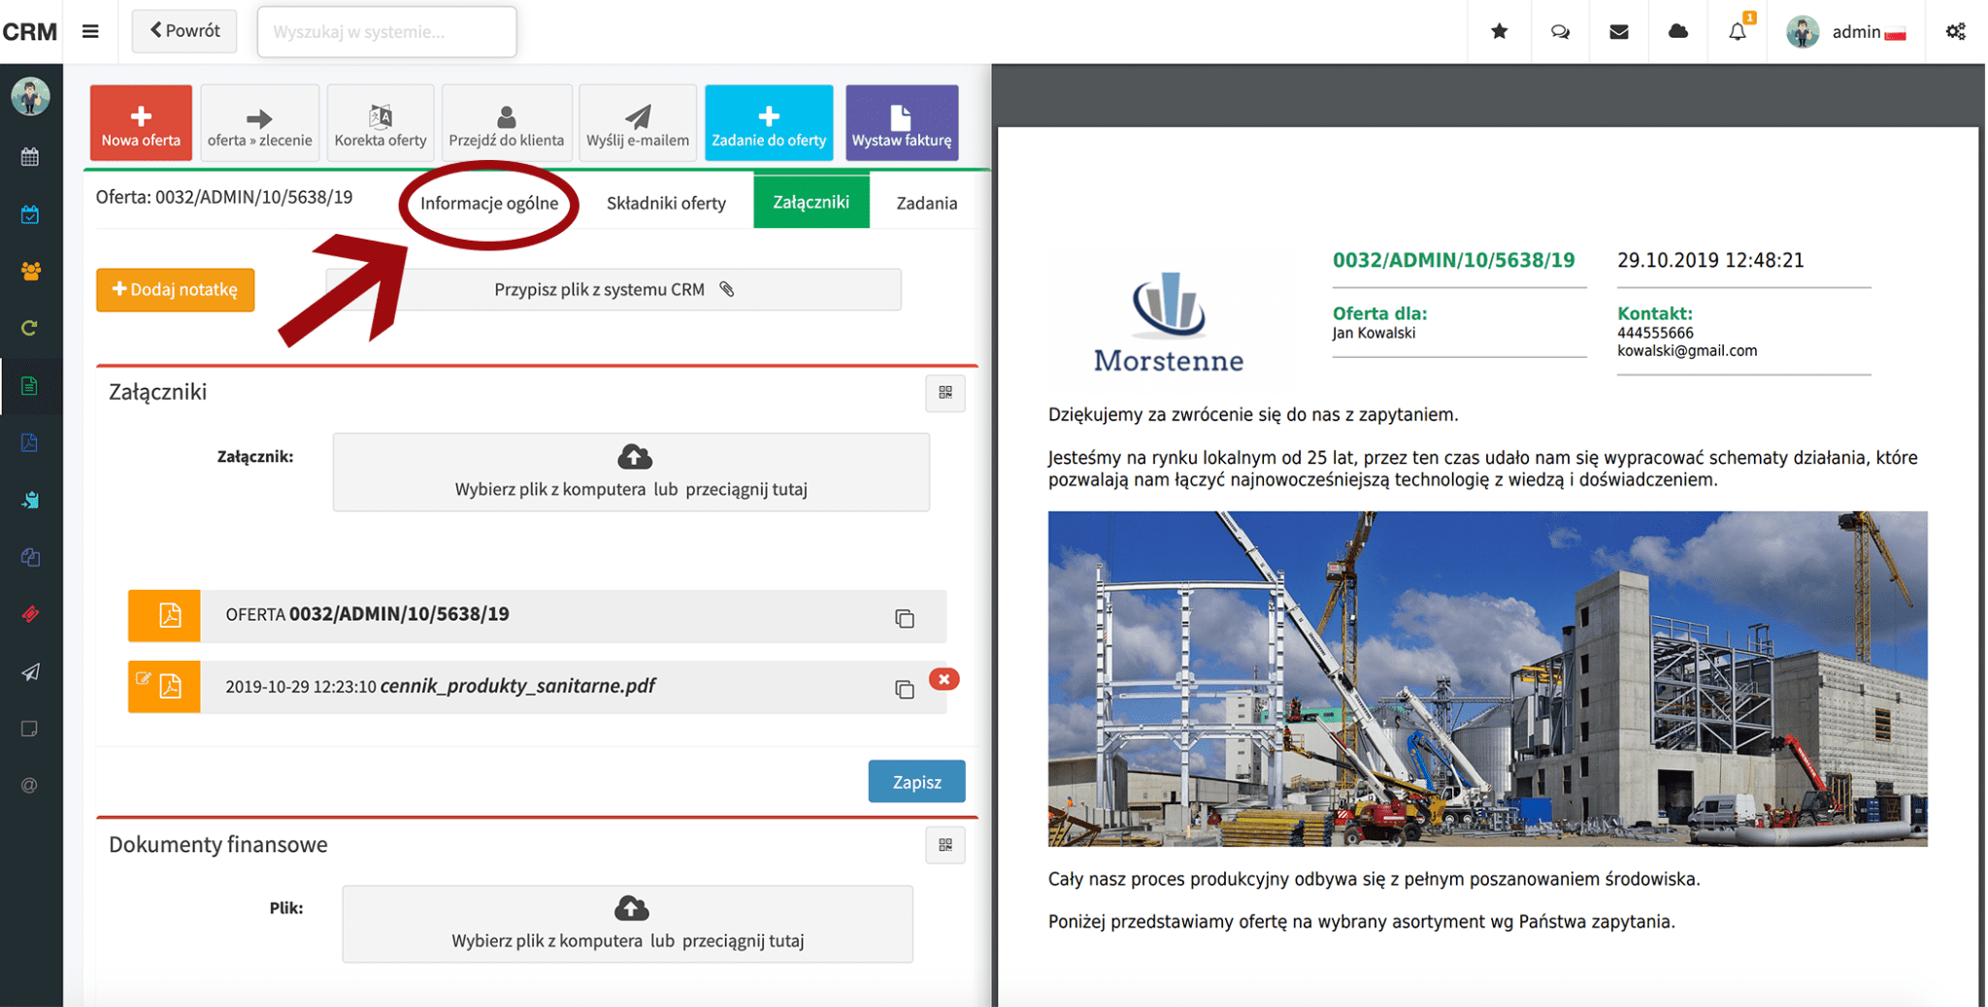
Task: Click phone number 444555666 in preview
Action: point(1655,333)
